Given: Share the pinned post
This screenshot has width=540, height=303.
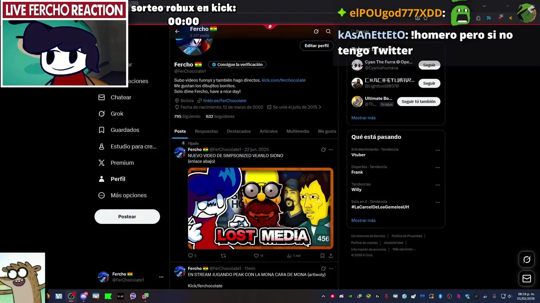Looking at the screenshot, I should click(331, 255).
